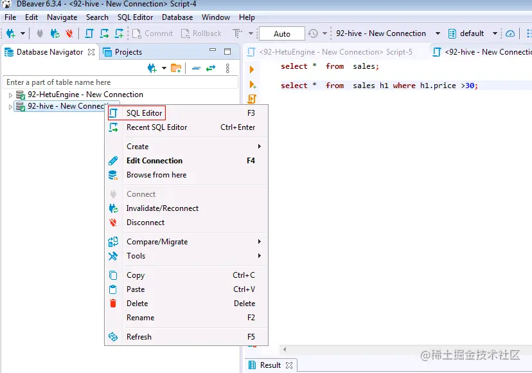This screenshot has width=532, height=373.
Task: Select 92-HetuEngine - New Connection in tree
Action: click(x=85, y=95)
